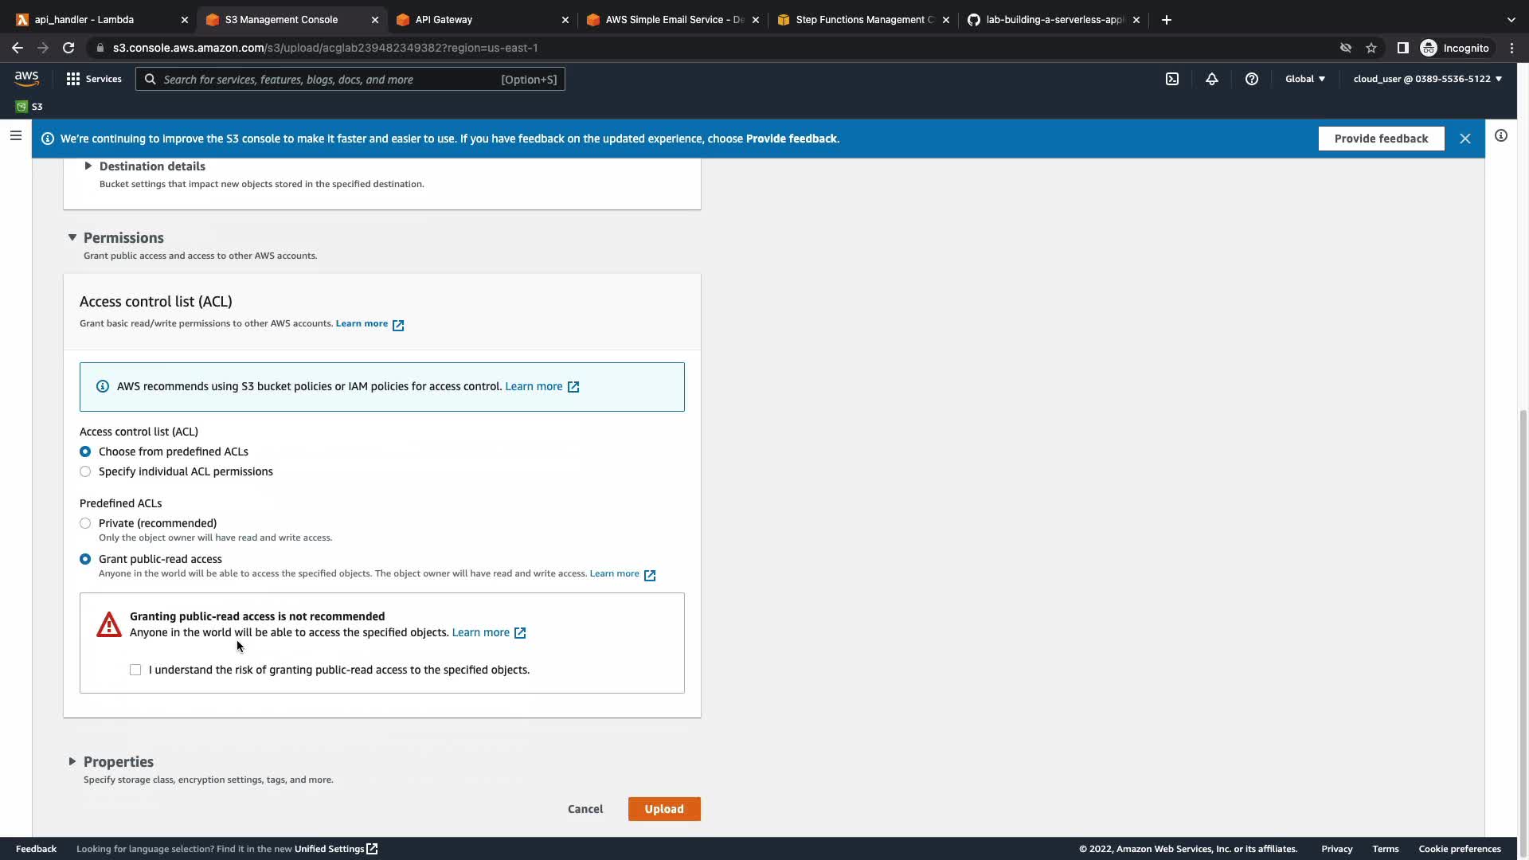
Task: Open the AWS help question-mark icon
Action: point(1251,79)
